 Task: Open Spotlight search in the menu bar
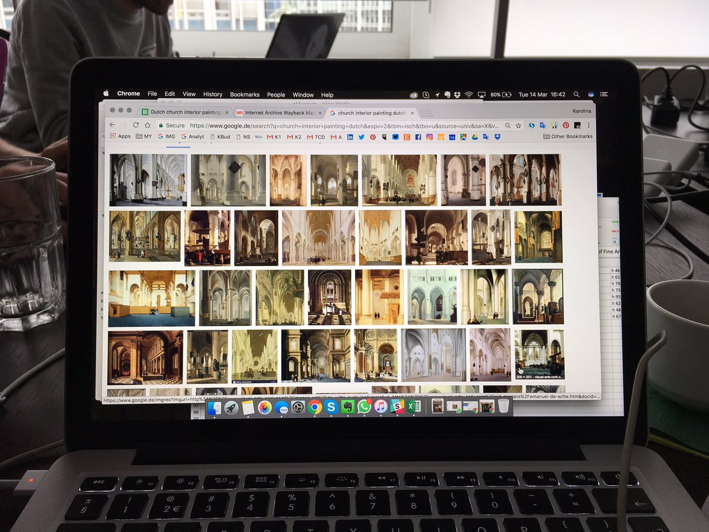(576, 95)
